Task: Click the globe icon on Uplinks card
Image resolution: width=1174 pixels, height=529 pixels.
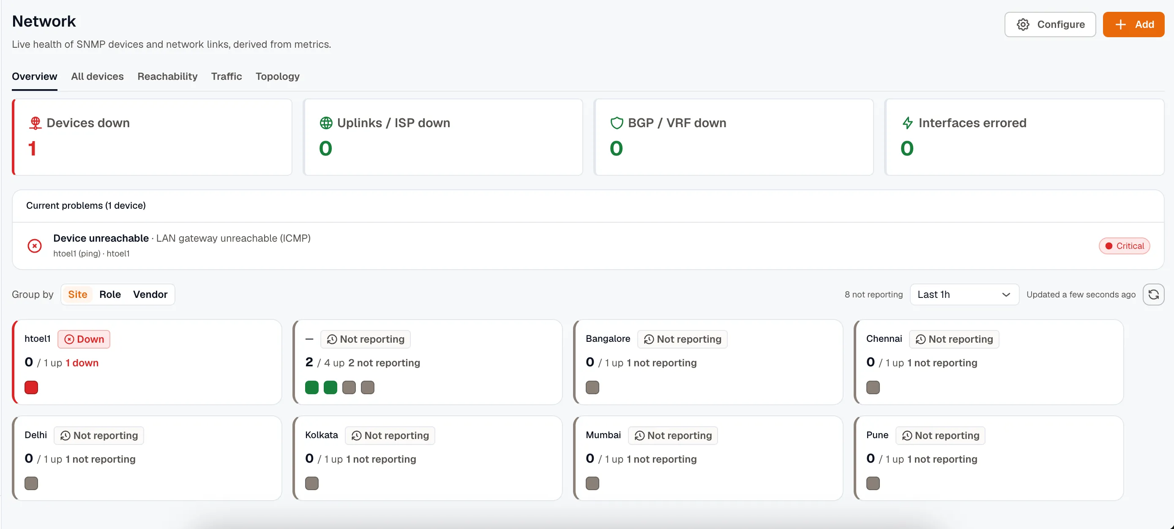Action: (326, 123)
